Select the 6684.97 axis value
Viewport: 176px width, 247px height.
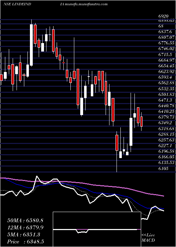tap(166, 60)
